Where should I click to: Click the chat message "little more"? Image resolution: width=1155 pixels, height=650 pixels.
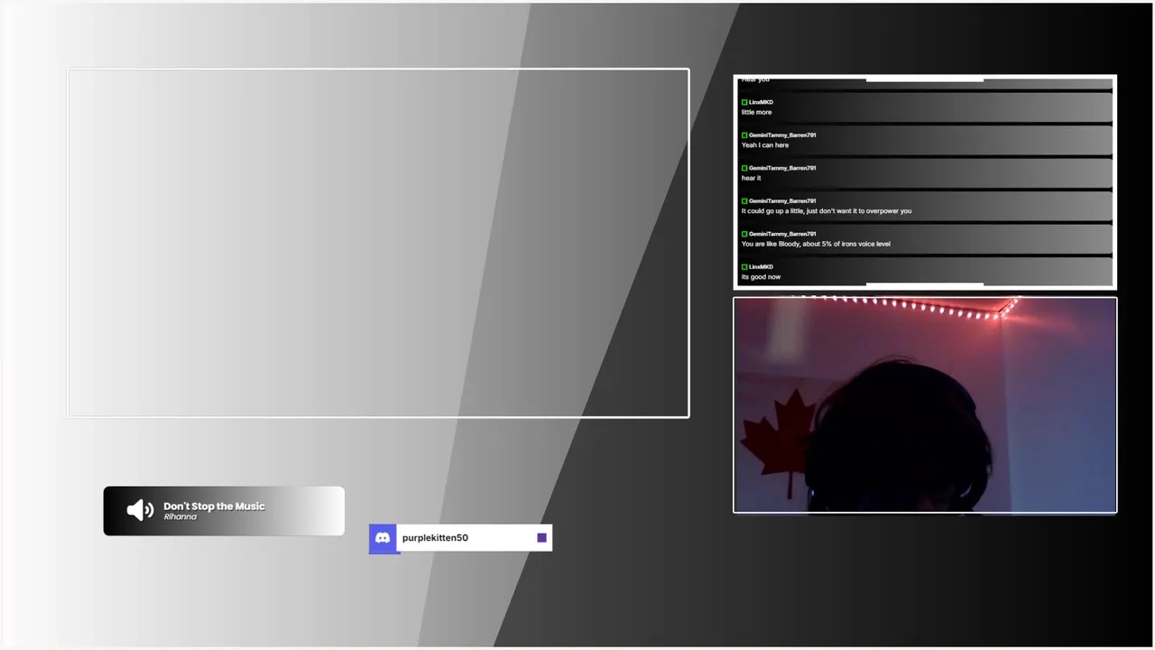(756, 112)
